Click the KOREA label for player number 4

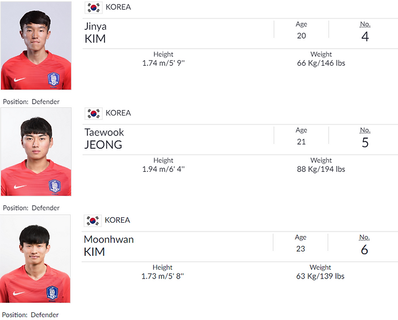[118, 7]
